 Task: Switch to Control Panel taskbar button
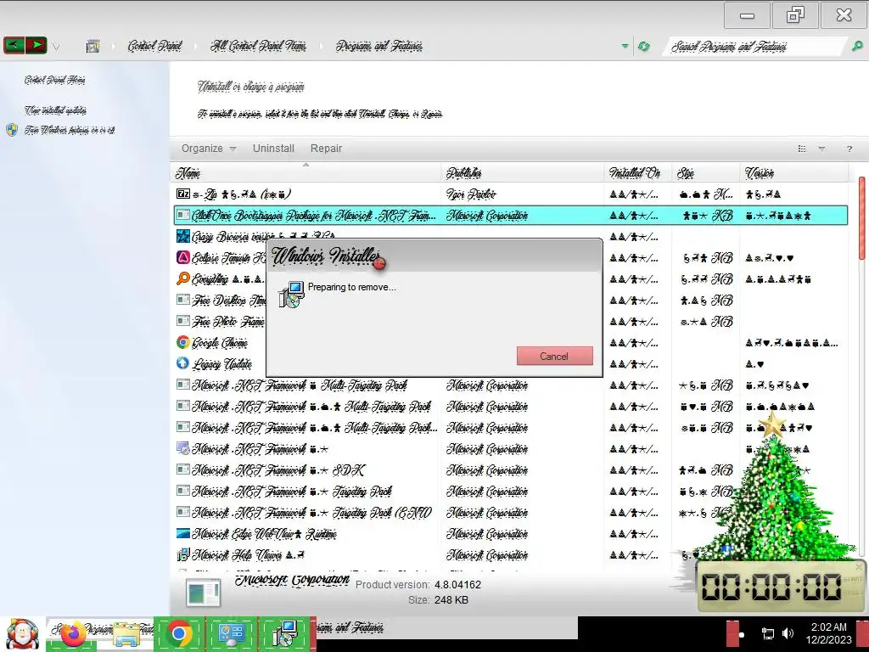pyautogui.click(x=231, y=633)
